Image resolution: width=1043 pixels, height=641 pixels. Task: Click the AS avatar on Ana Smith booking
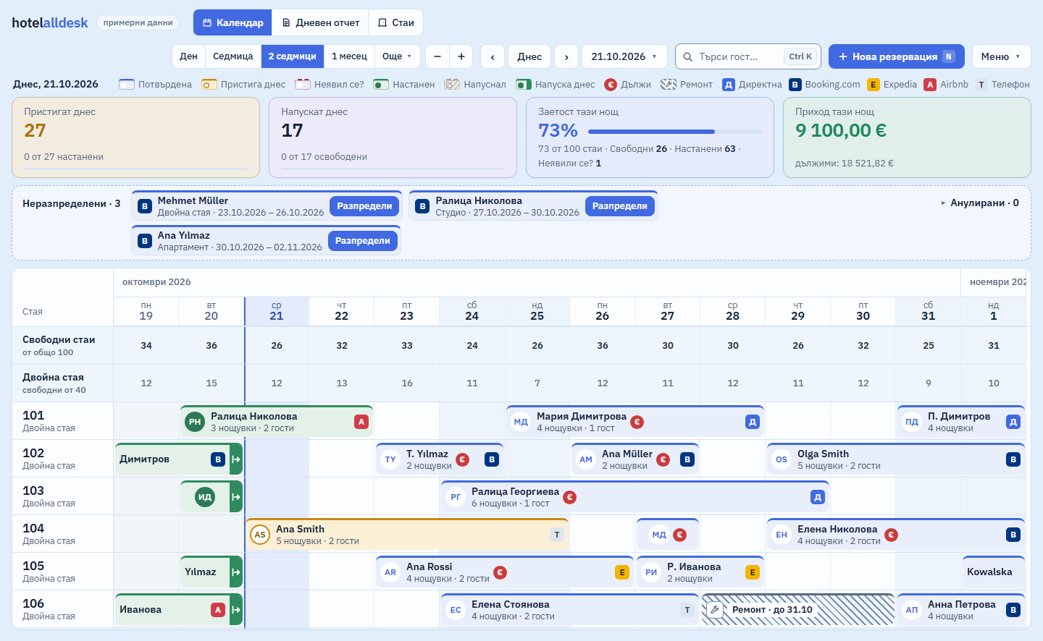tap(260, 535)
